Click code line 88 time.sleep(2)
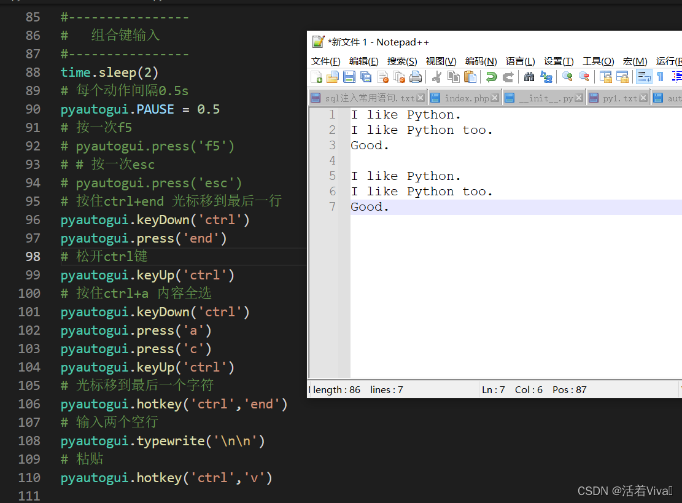 [x=110, y=72]
